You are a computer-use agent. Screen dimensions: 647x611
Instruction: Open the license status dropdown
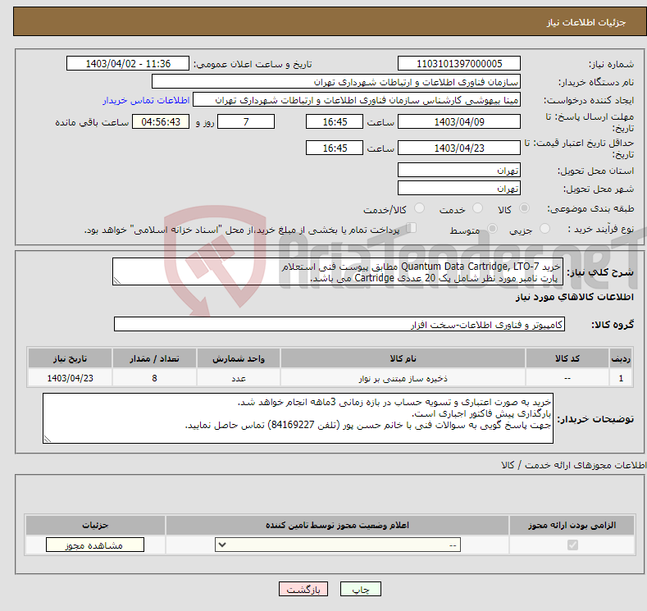(338, 545)
